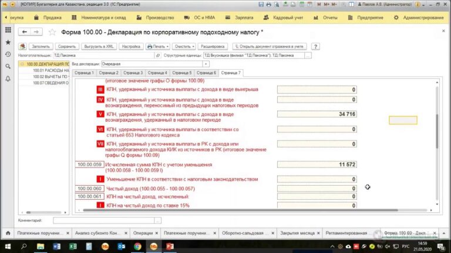The width and height of the screenshot is (451, 253).
Task: Open the title bar dropdown arrow near info
Action: [x=423, y=5]
